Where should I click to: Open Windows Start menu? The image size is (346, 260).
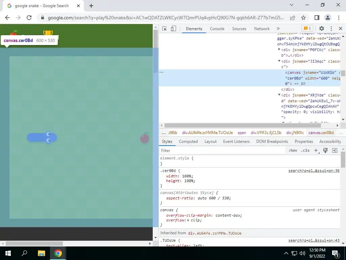click(x=8, y=253)
